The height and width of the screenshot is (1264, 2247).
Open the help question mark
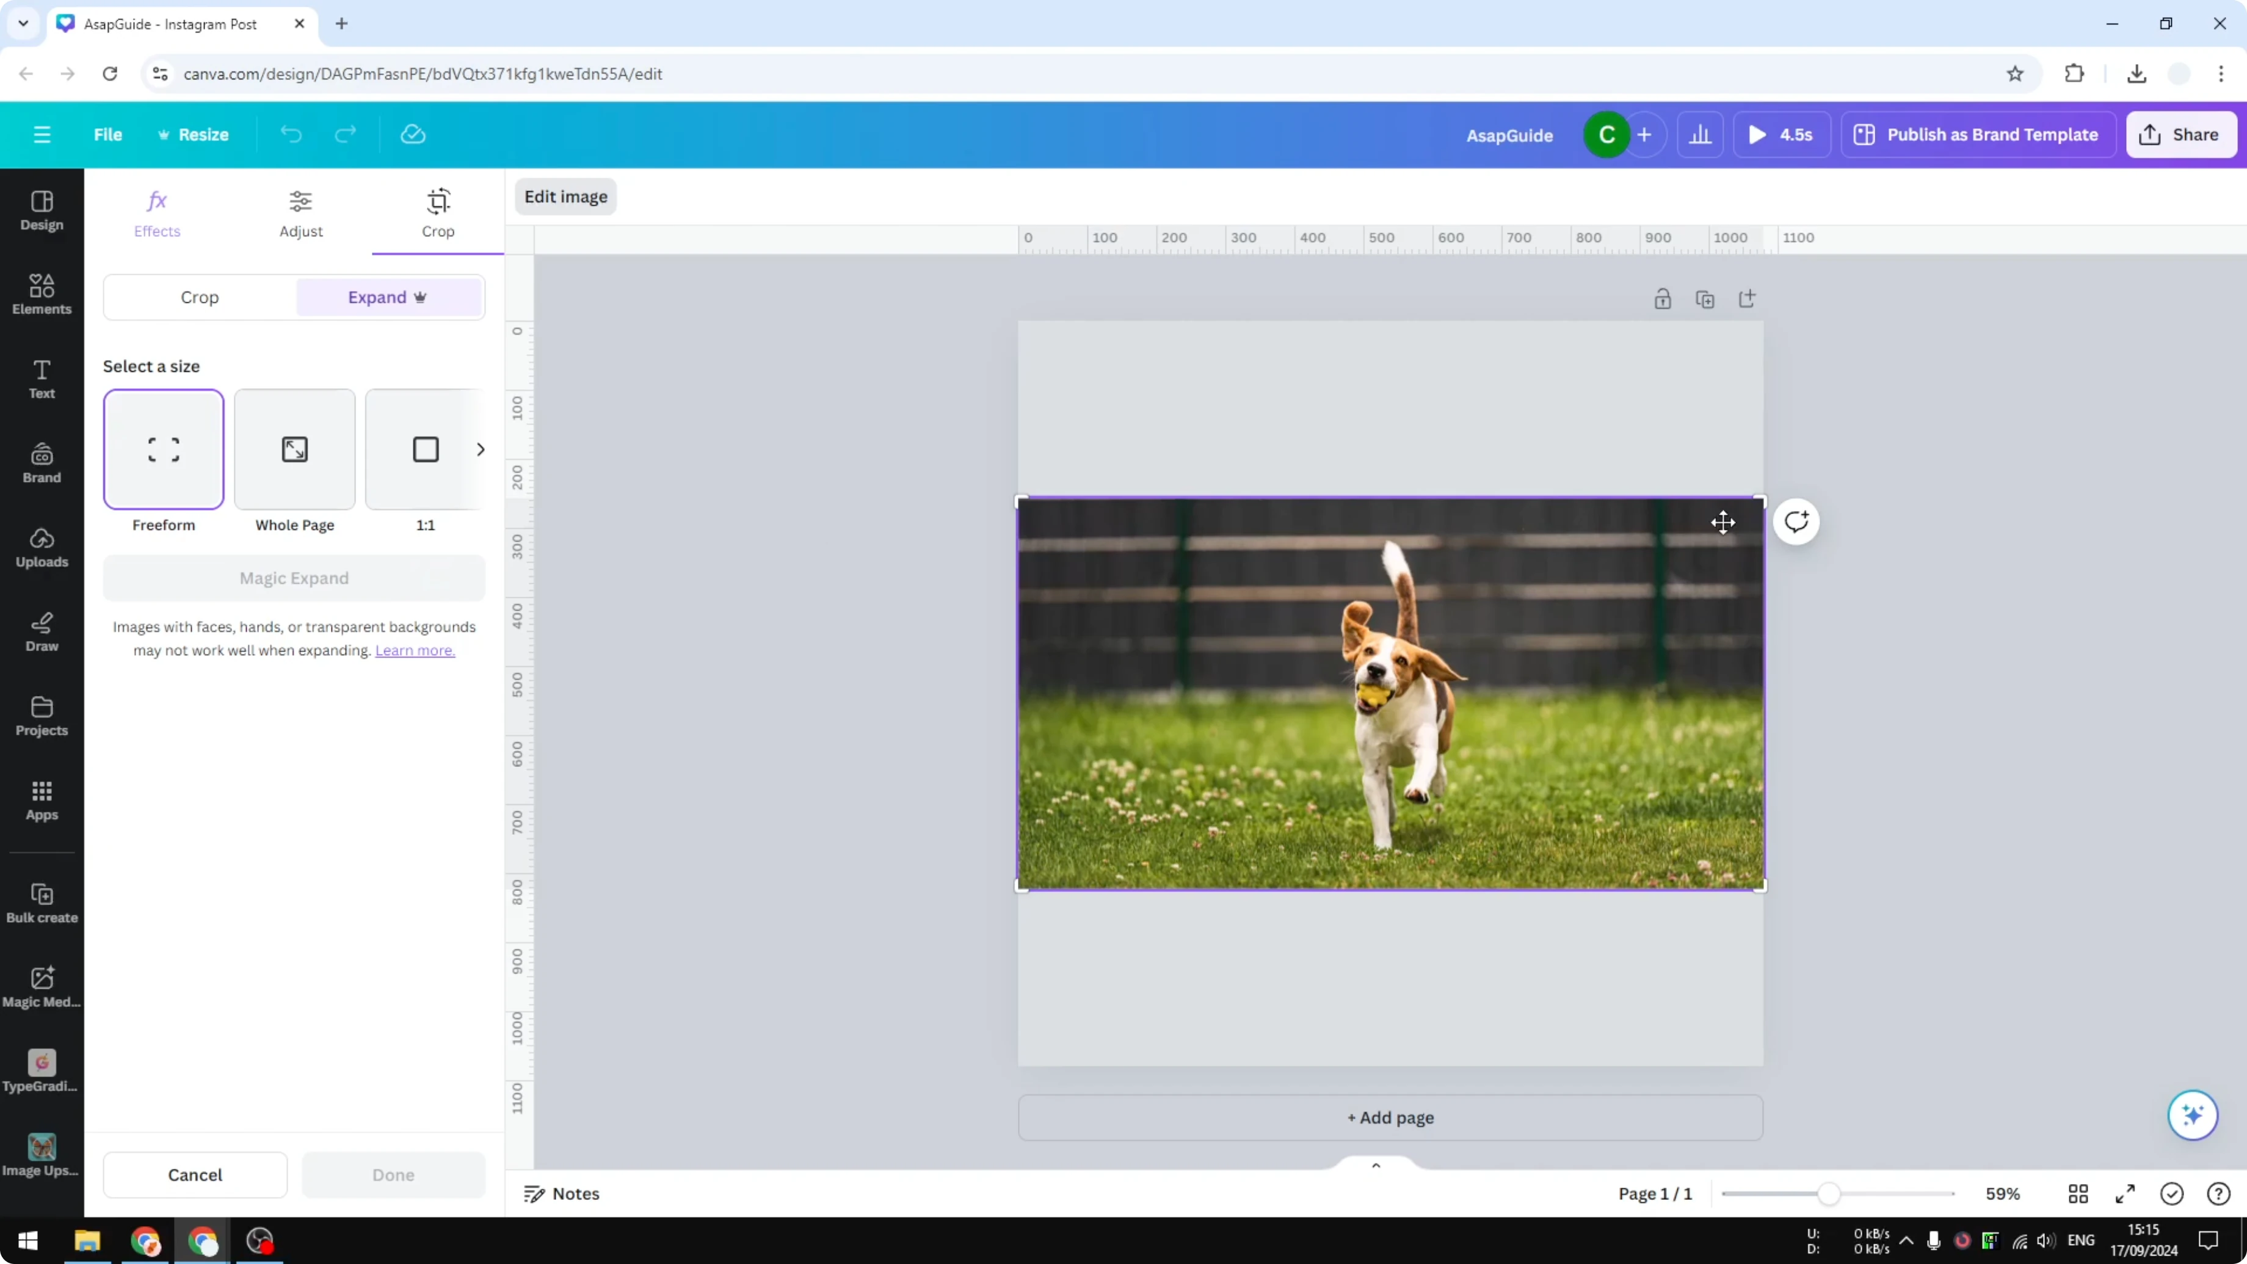coord(2218,1193)
